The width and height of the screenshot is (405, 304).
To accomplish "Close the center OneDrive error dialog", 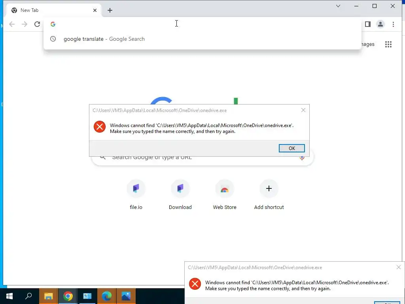I will click(303, 110).
